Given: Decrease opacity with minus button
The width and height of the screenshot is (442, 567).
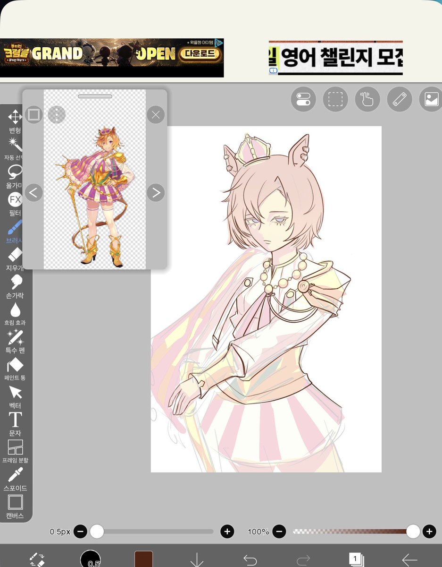Looking at the screenshot, I should [279, 532].
